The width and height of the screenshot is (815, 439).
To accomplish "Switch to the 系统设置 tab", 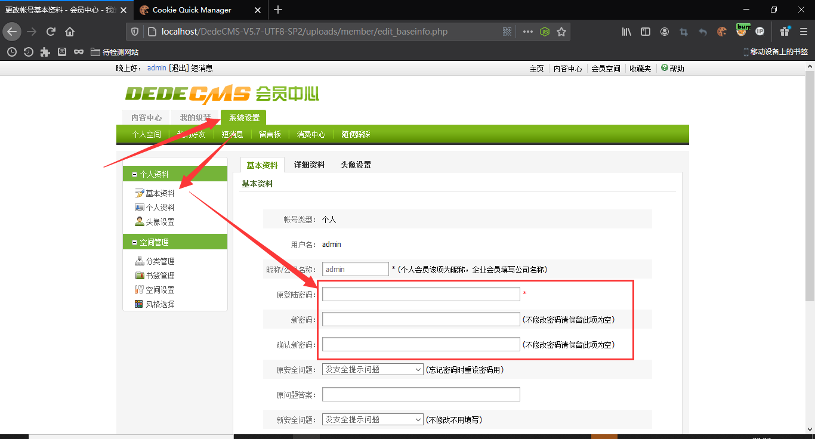I will (244, 118).
